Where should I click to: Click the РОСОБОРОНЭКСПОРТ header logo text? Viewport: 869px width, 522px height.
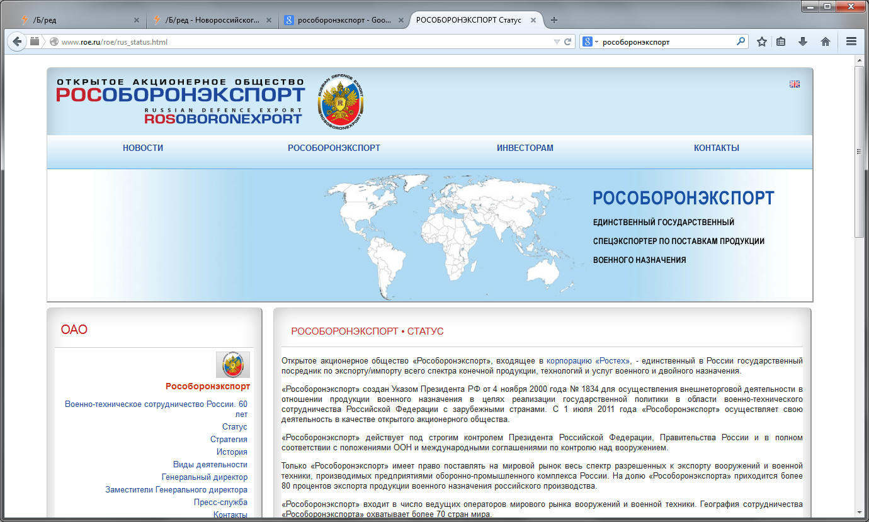[x=181, y=96]
